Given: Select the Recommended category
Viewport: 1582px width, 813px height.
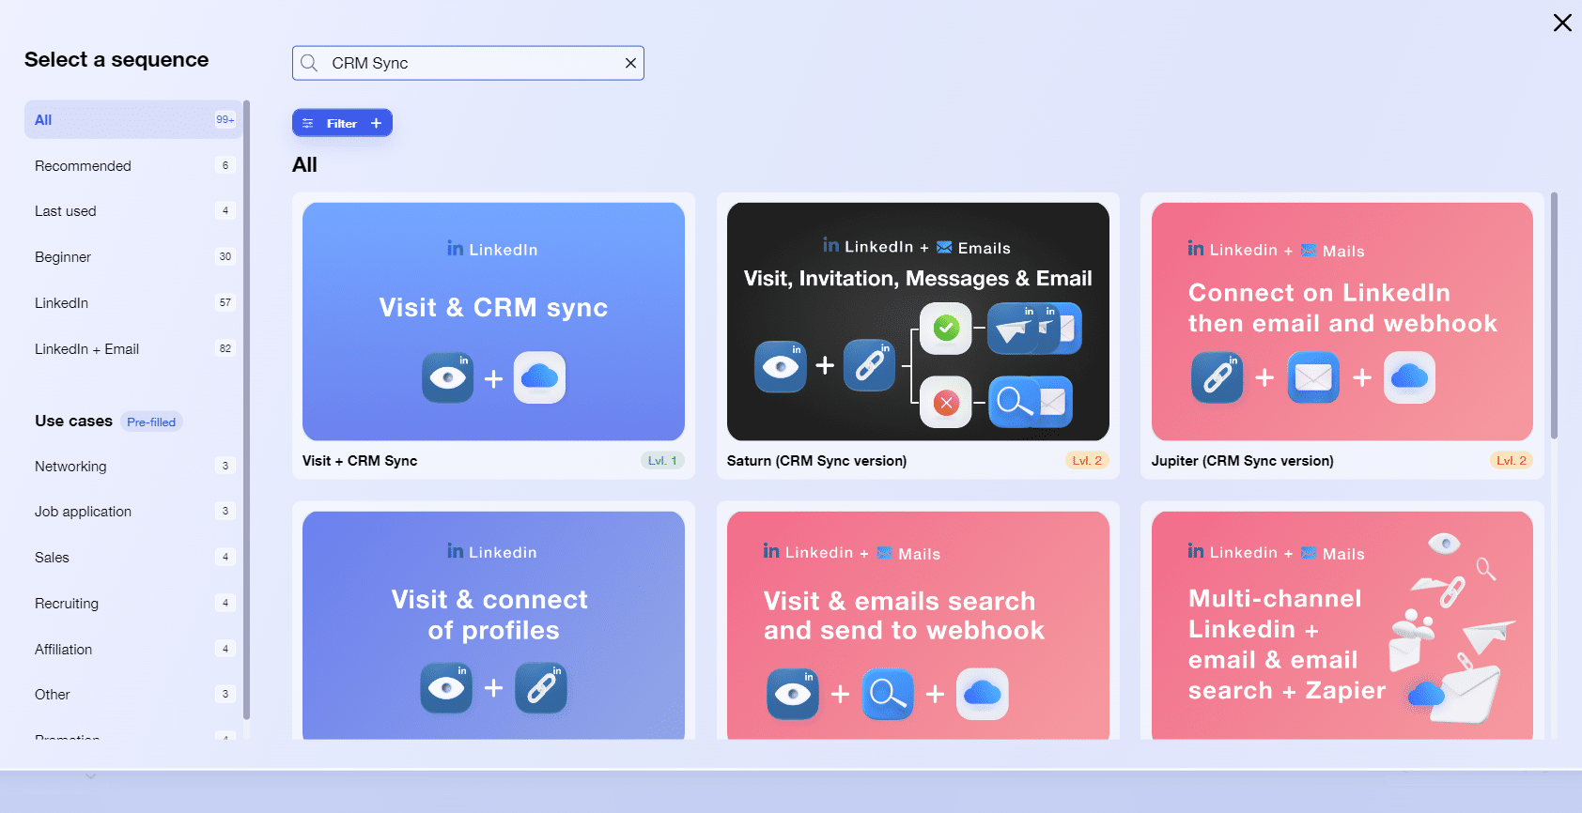Looking at the screenshot, I should 133,165.
